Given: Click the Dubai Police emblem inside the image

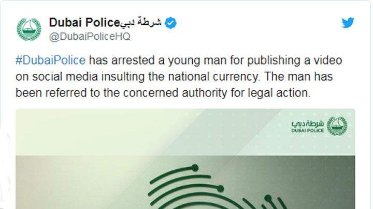Looking at the screenshot, I should click(x=337, y=126).
